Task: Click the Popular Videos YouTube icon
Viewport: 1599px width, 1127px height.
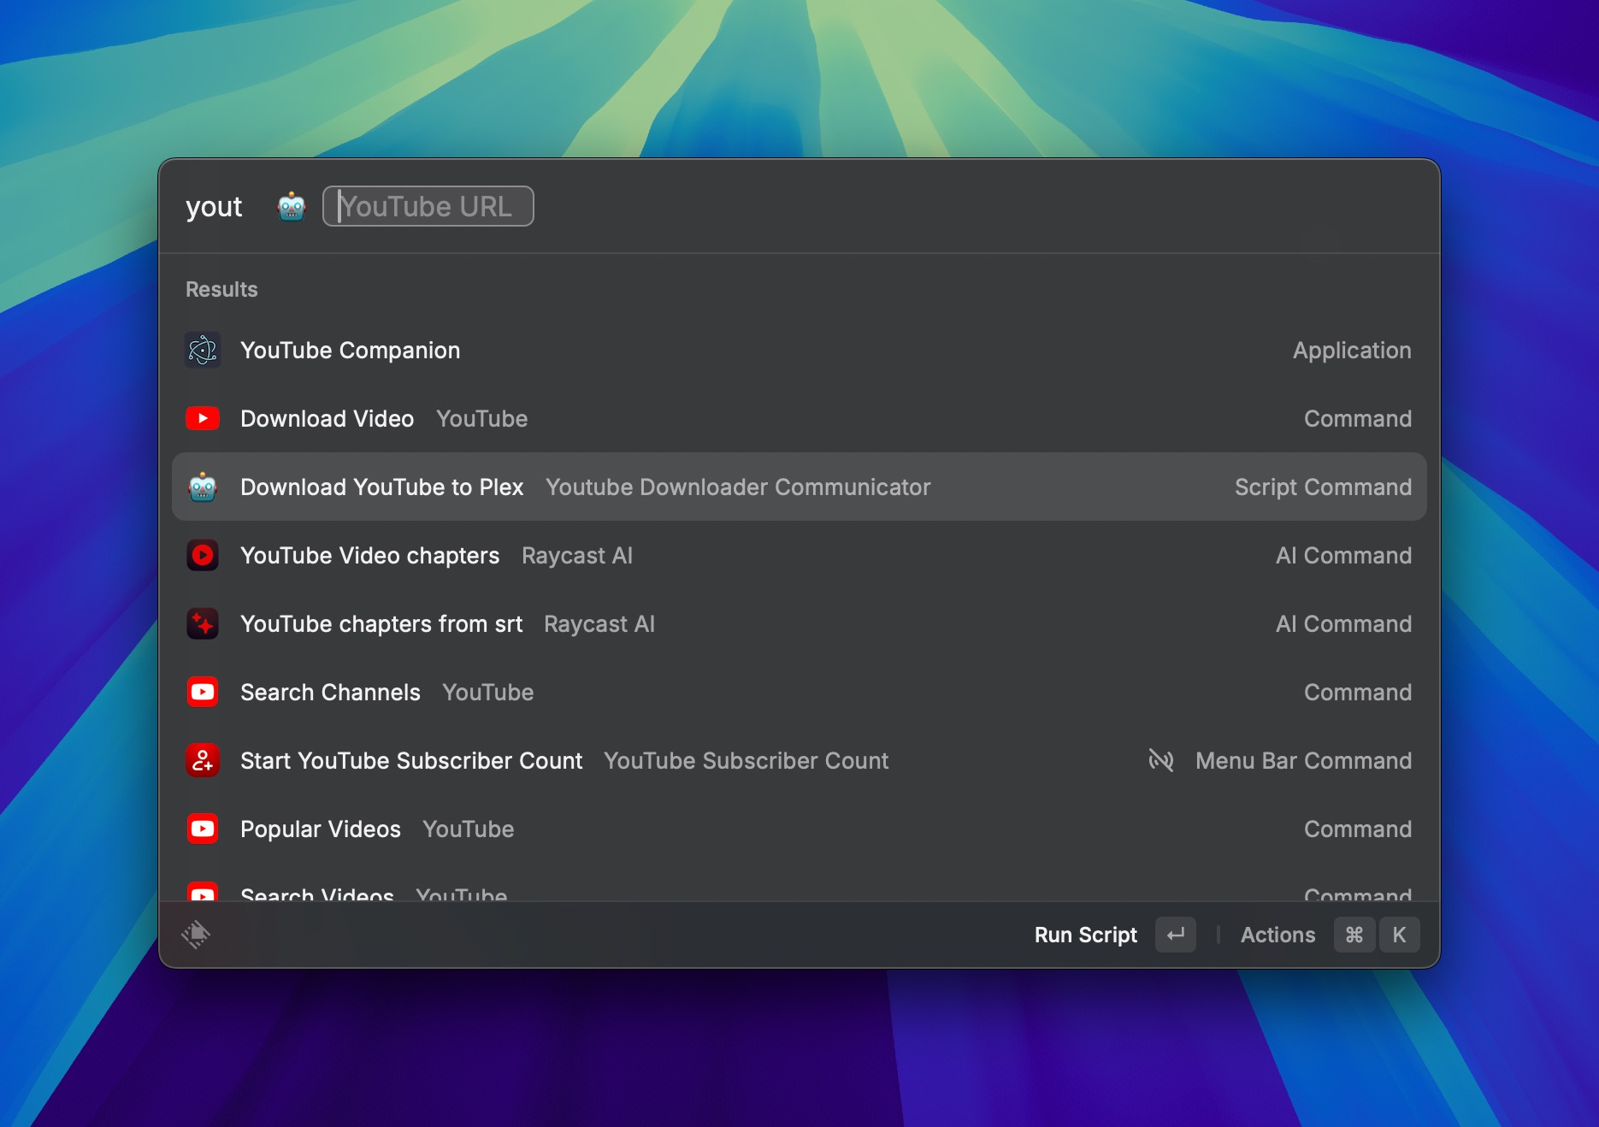Action: coord(203,829)
